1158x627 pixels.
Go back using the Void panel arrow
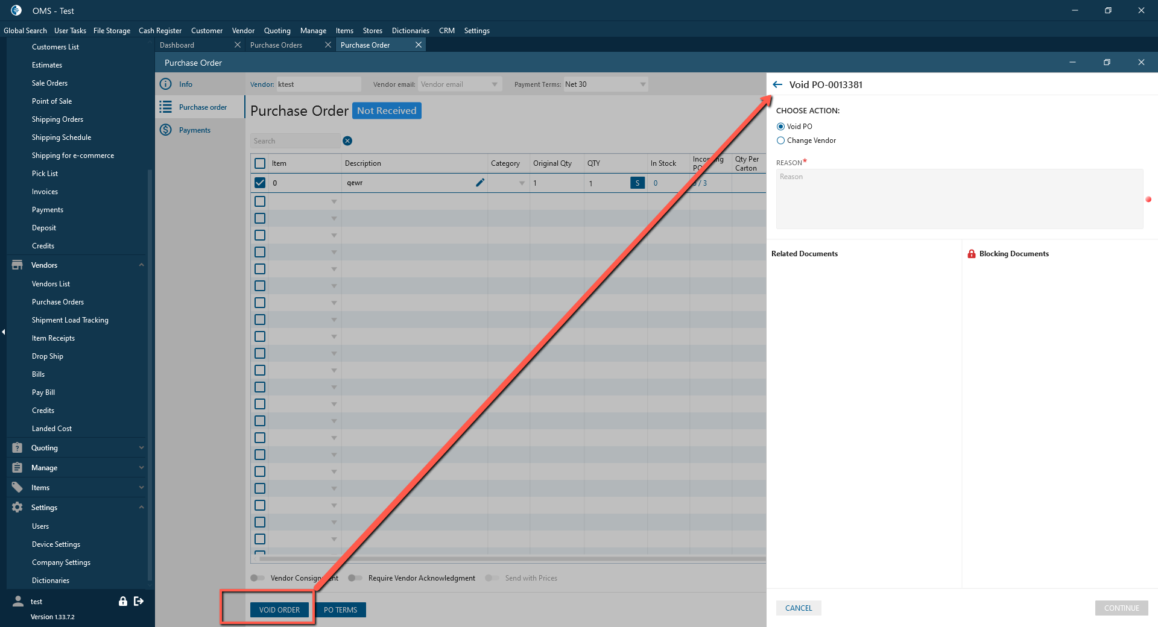pos(777,84)
